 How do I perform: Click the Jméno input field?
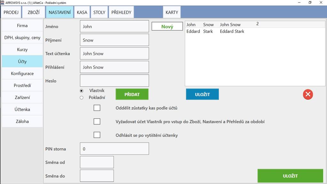[115, 26]
